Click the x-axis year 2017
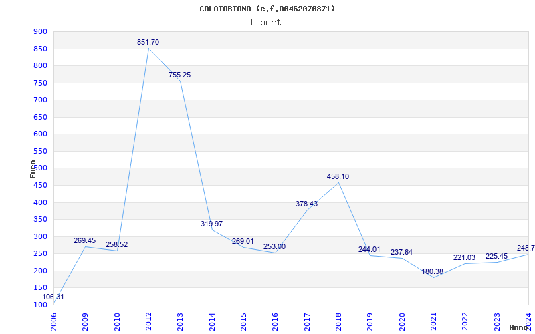The image size is (535, 334). coord(307,322)
